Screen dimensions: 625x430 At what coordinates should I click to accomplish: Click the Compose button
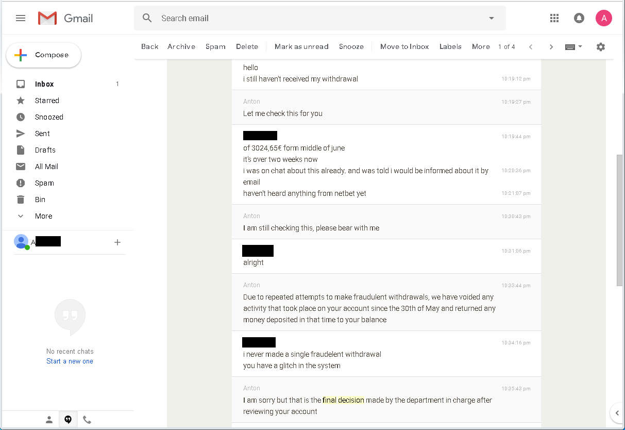tap(44, 55)
